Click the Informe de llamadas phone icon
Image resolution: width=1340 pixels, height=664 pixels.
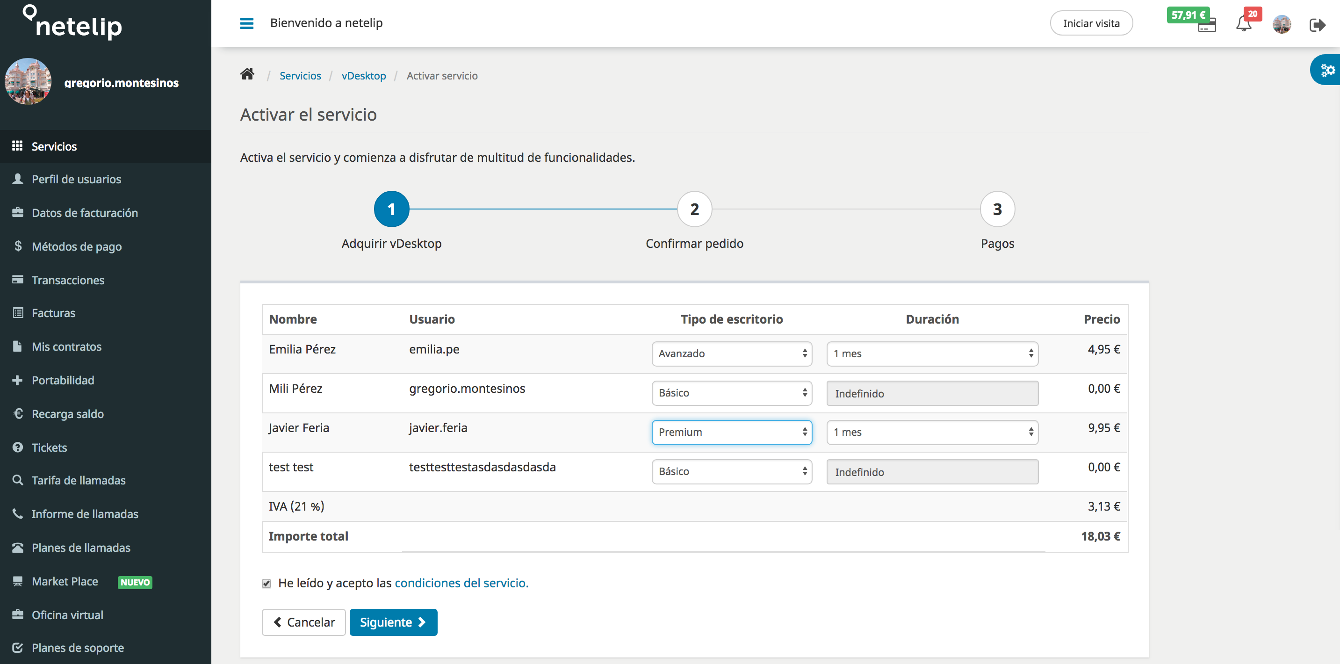pos(18,513)
